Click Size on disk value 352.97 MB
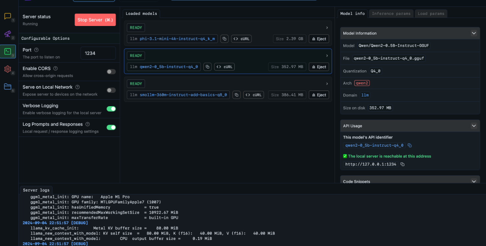Screen dimensions: 486x246 tap(380, 108)
